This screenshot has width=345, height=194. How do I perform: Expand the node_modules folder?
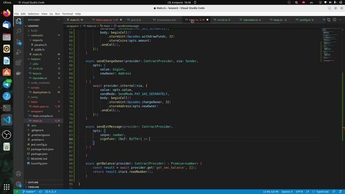coord(40,83)
